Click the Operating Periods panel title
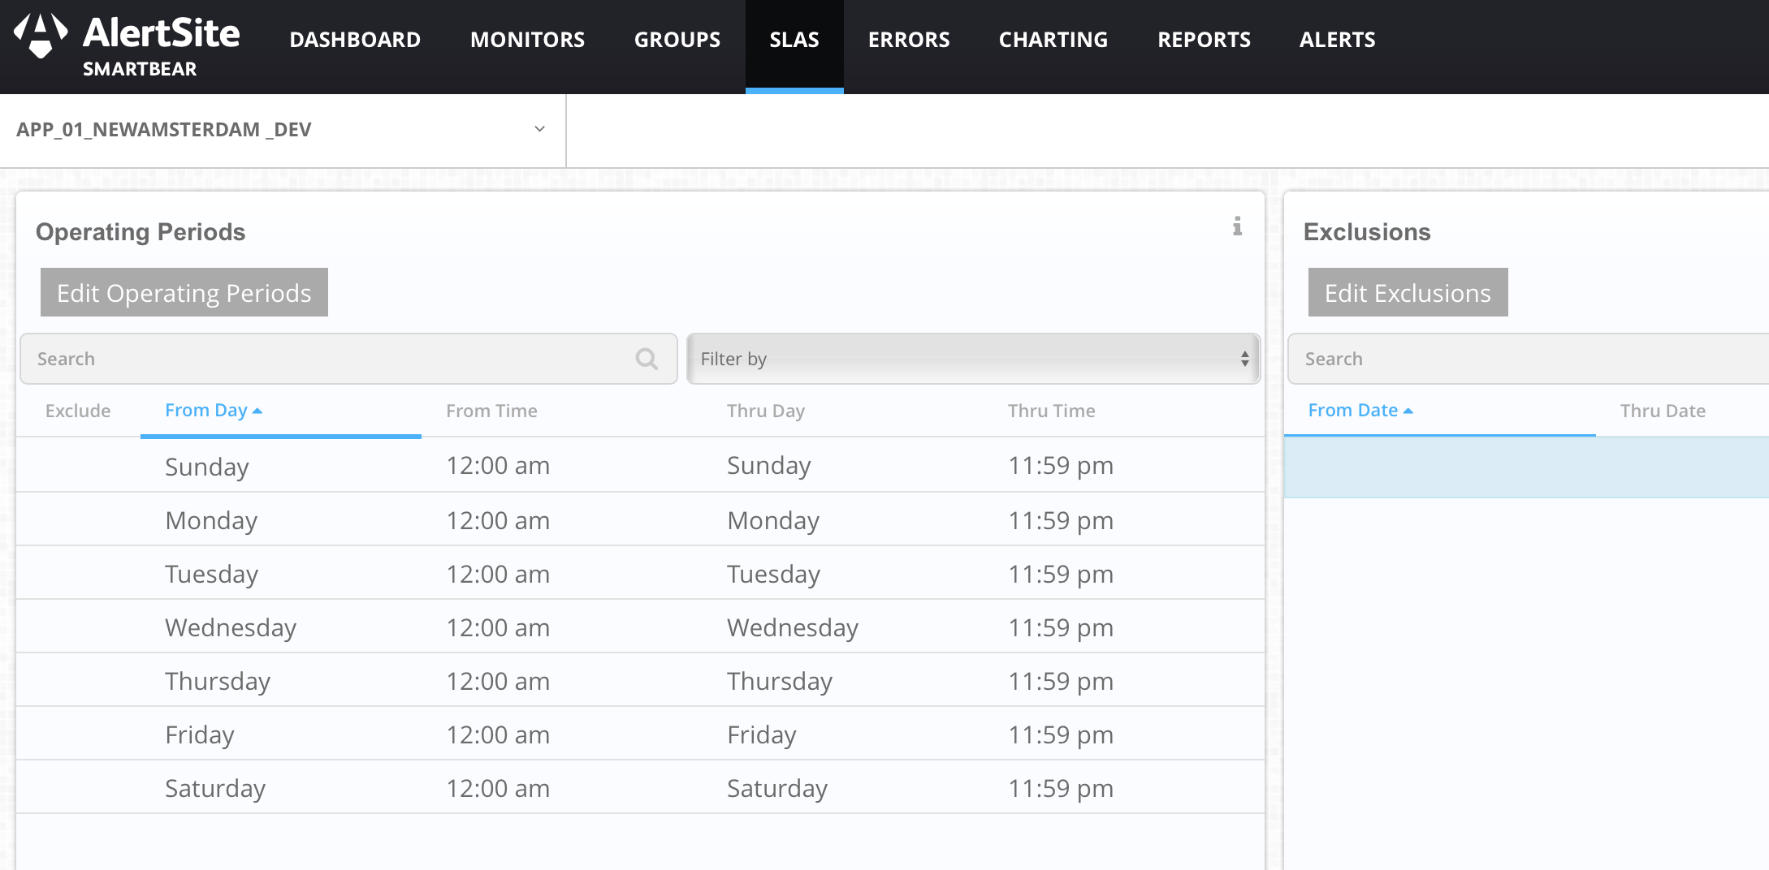 pyautogui.click(x=141, y=232)
